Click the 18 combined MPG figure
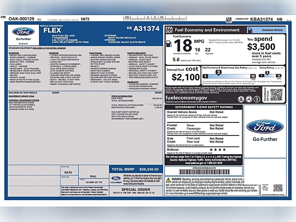296x222 pixels. point(183,45)
